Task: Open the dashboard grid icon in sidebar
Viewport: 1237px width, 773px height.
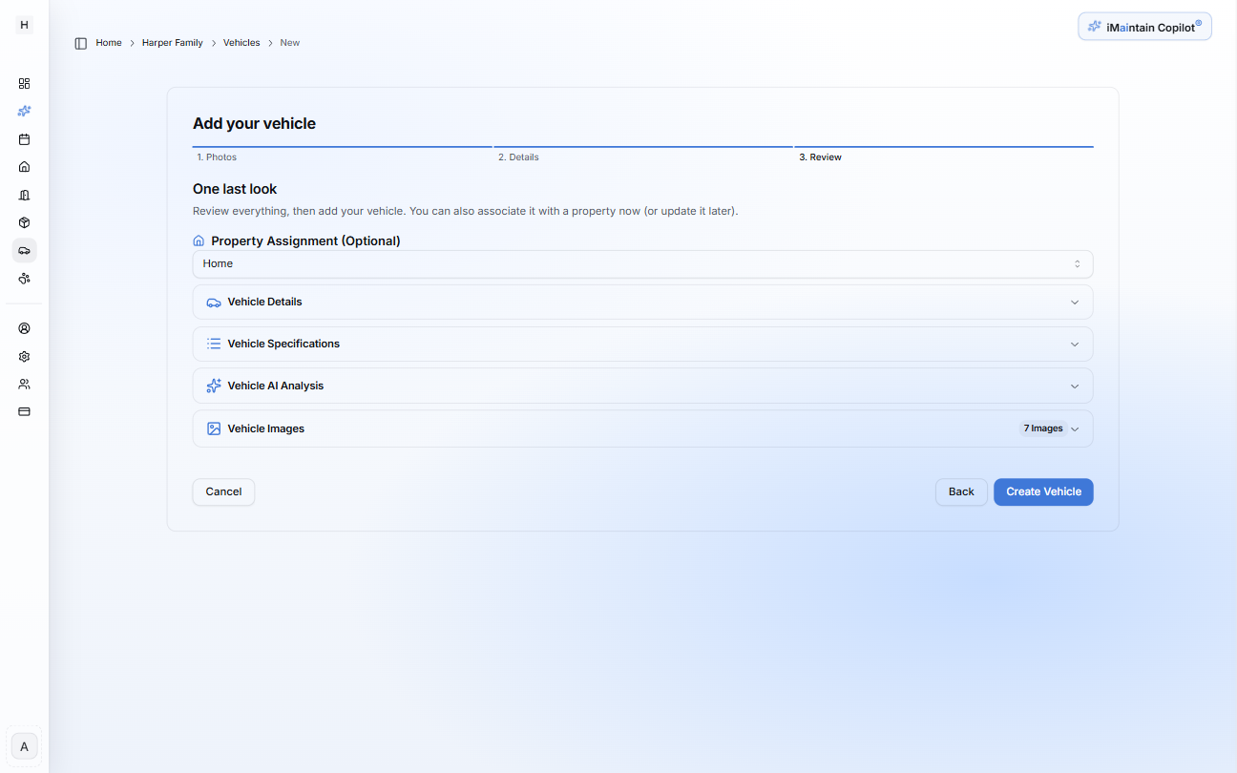Action: (25, 83)
